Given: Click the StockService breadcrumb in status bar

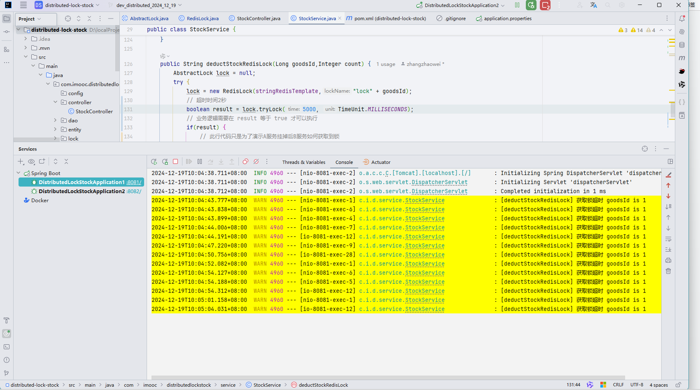Looking at the screenshot, I should point(264,385).
